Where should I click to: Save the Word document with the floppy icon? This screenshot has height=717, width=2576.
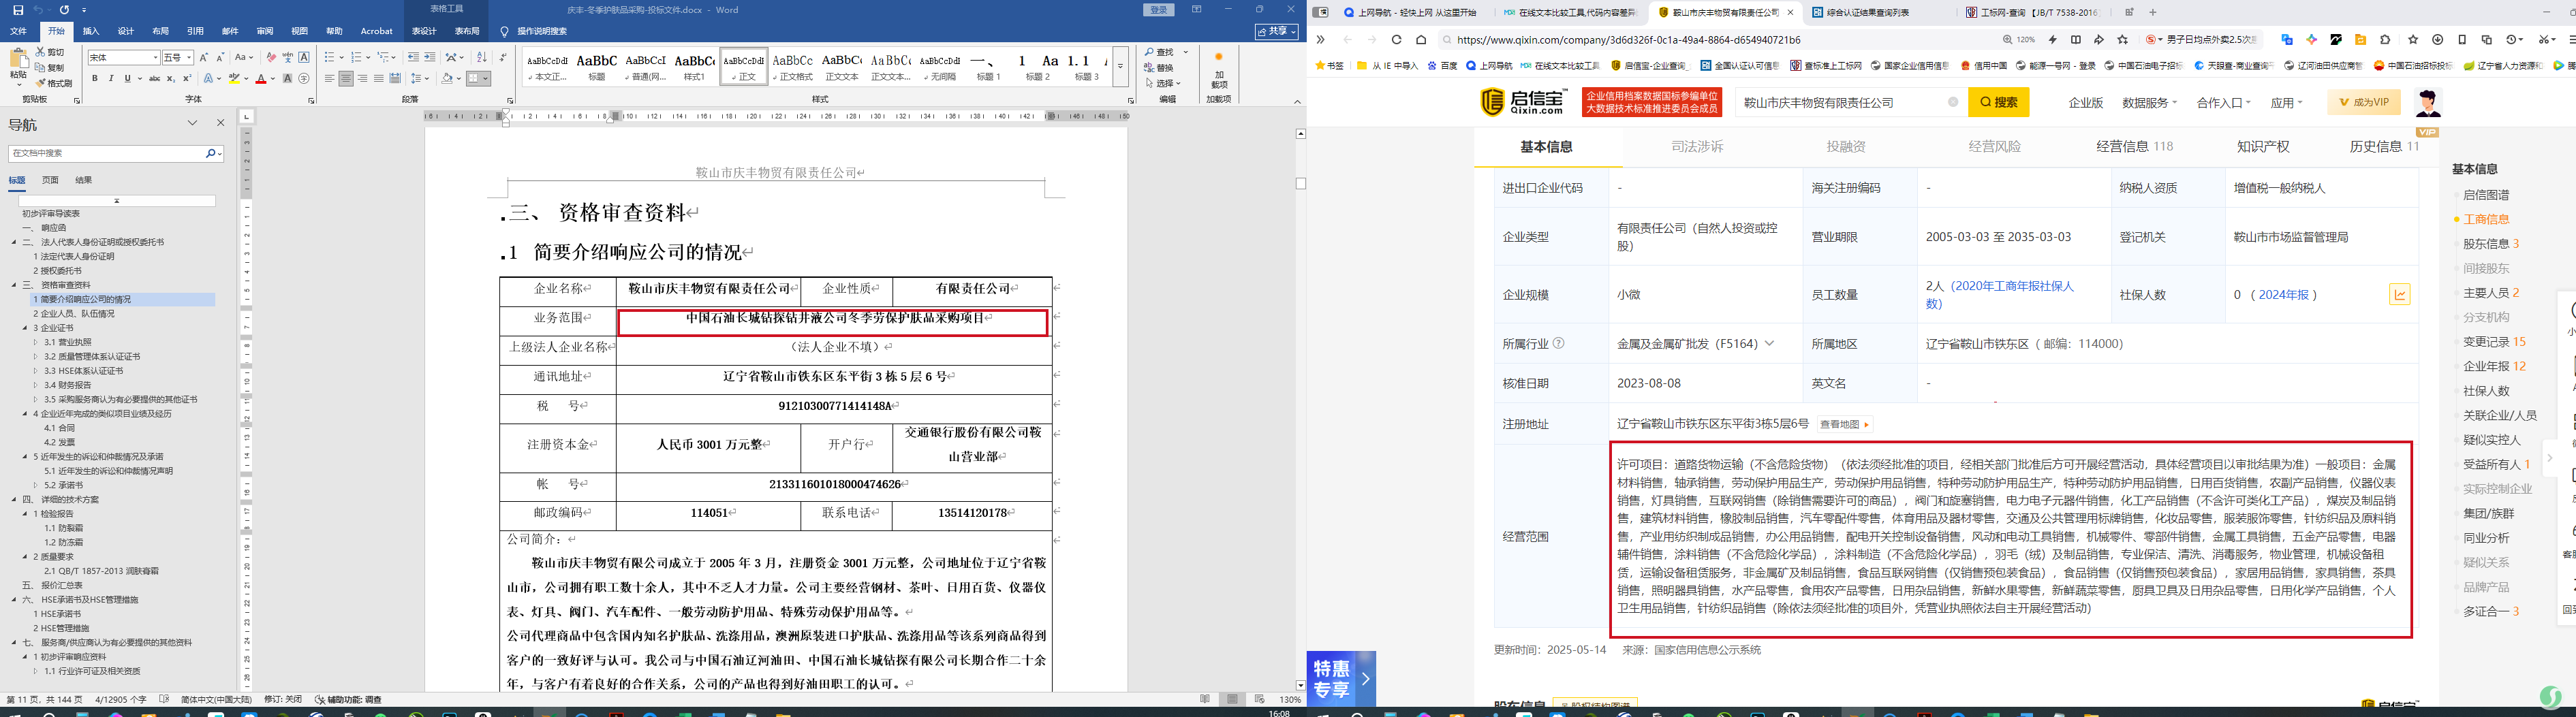[18, 10]
